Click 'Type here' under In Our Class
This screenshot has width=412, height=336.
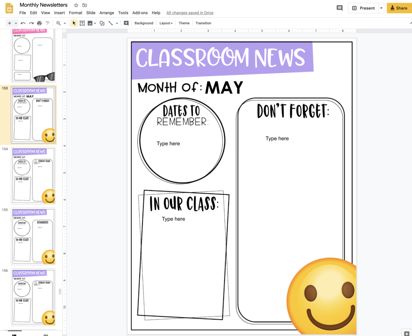(173, 219)
